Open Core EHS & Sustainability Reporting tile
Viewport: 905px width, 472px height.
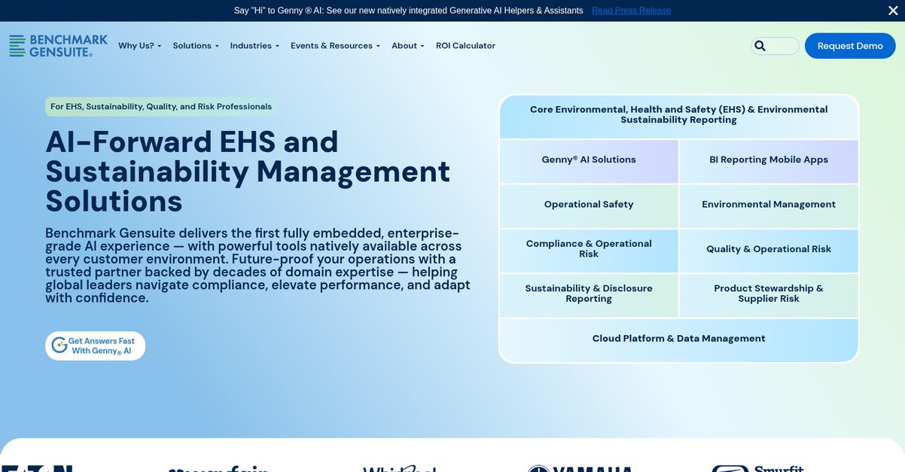(678, 117)
